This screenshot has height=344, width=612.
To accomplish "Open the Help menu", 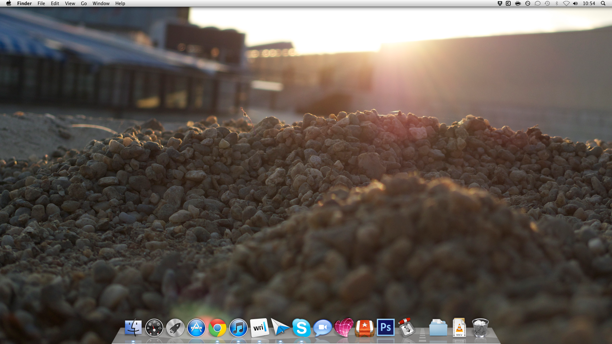I will [120, 4].
